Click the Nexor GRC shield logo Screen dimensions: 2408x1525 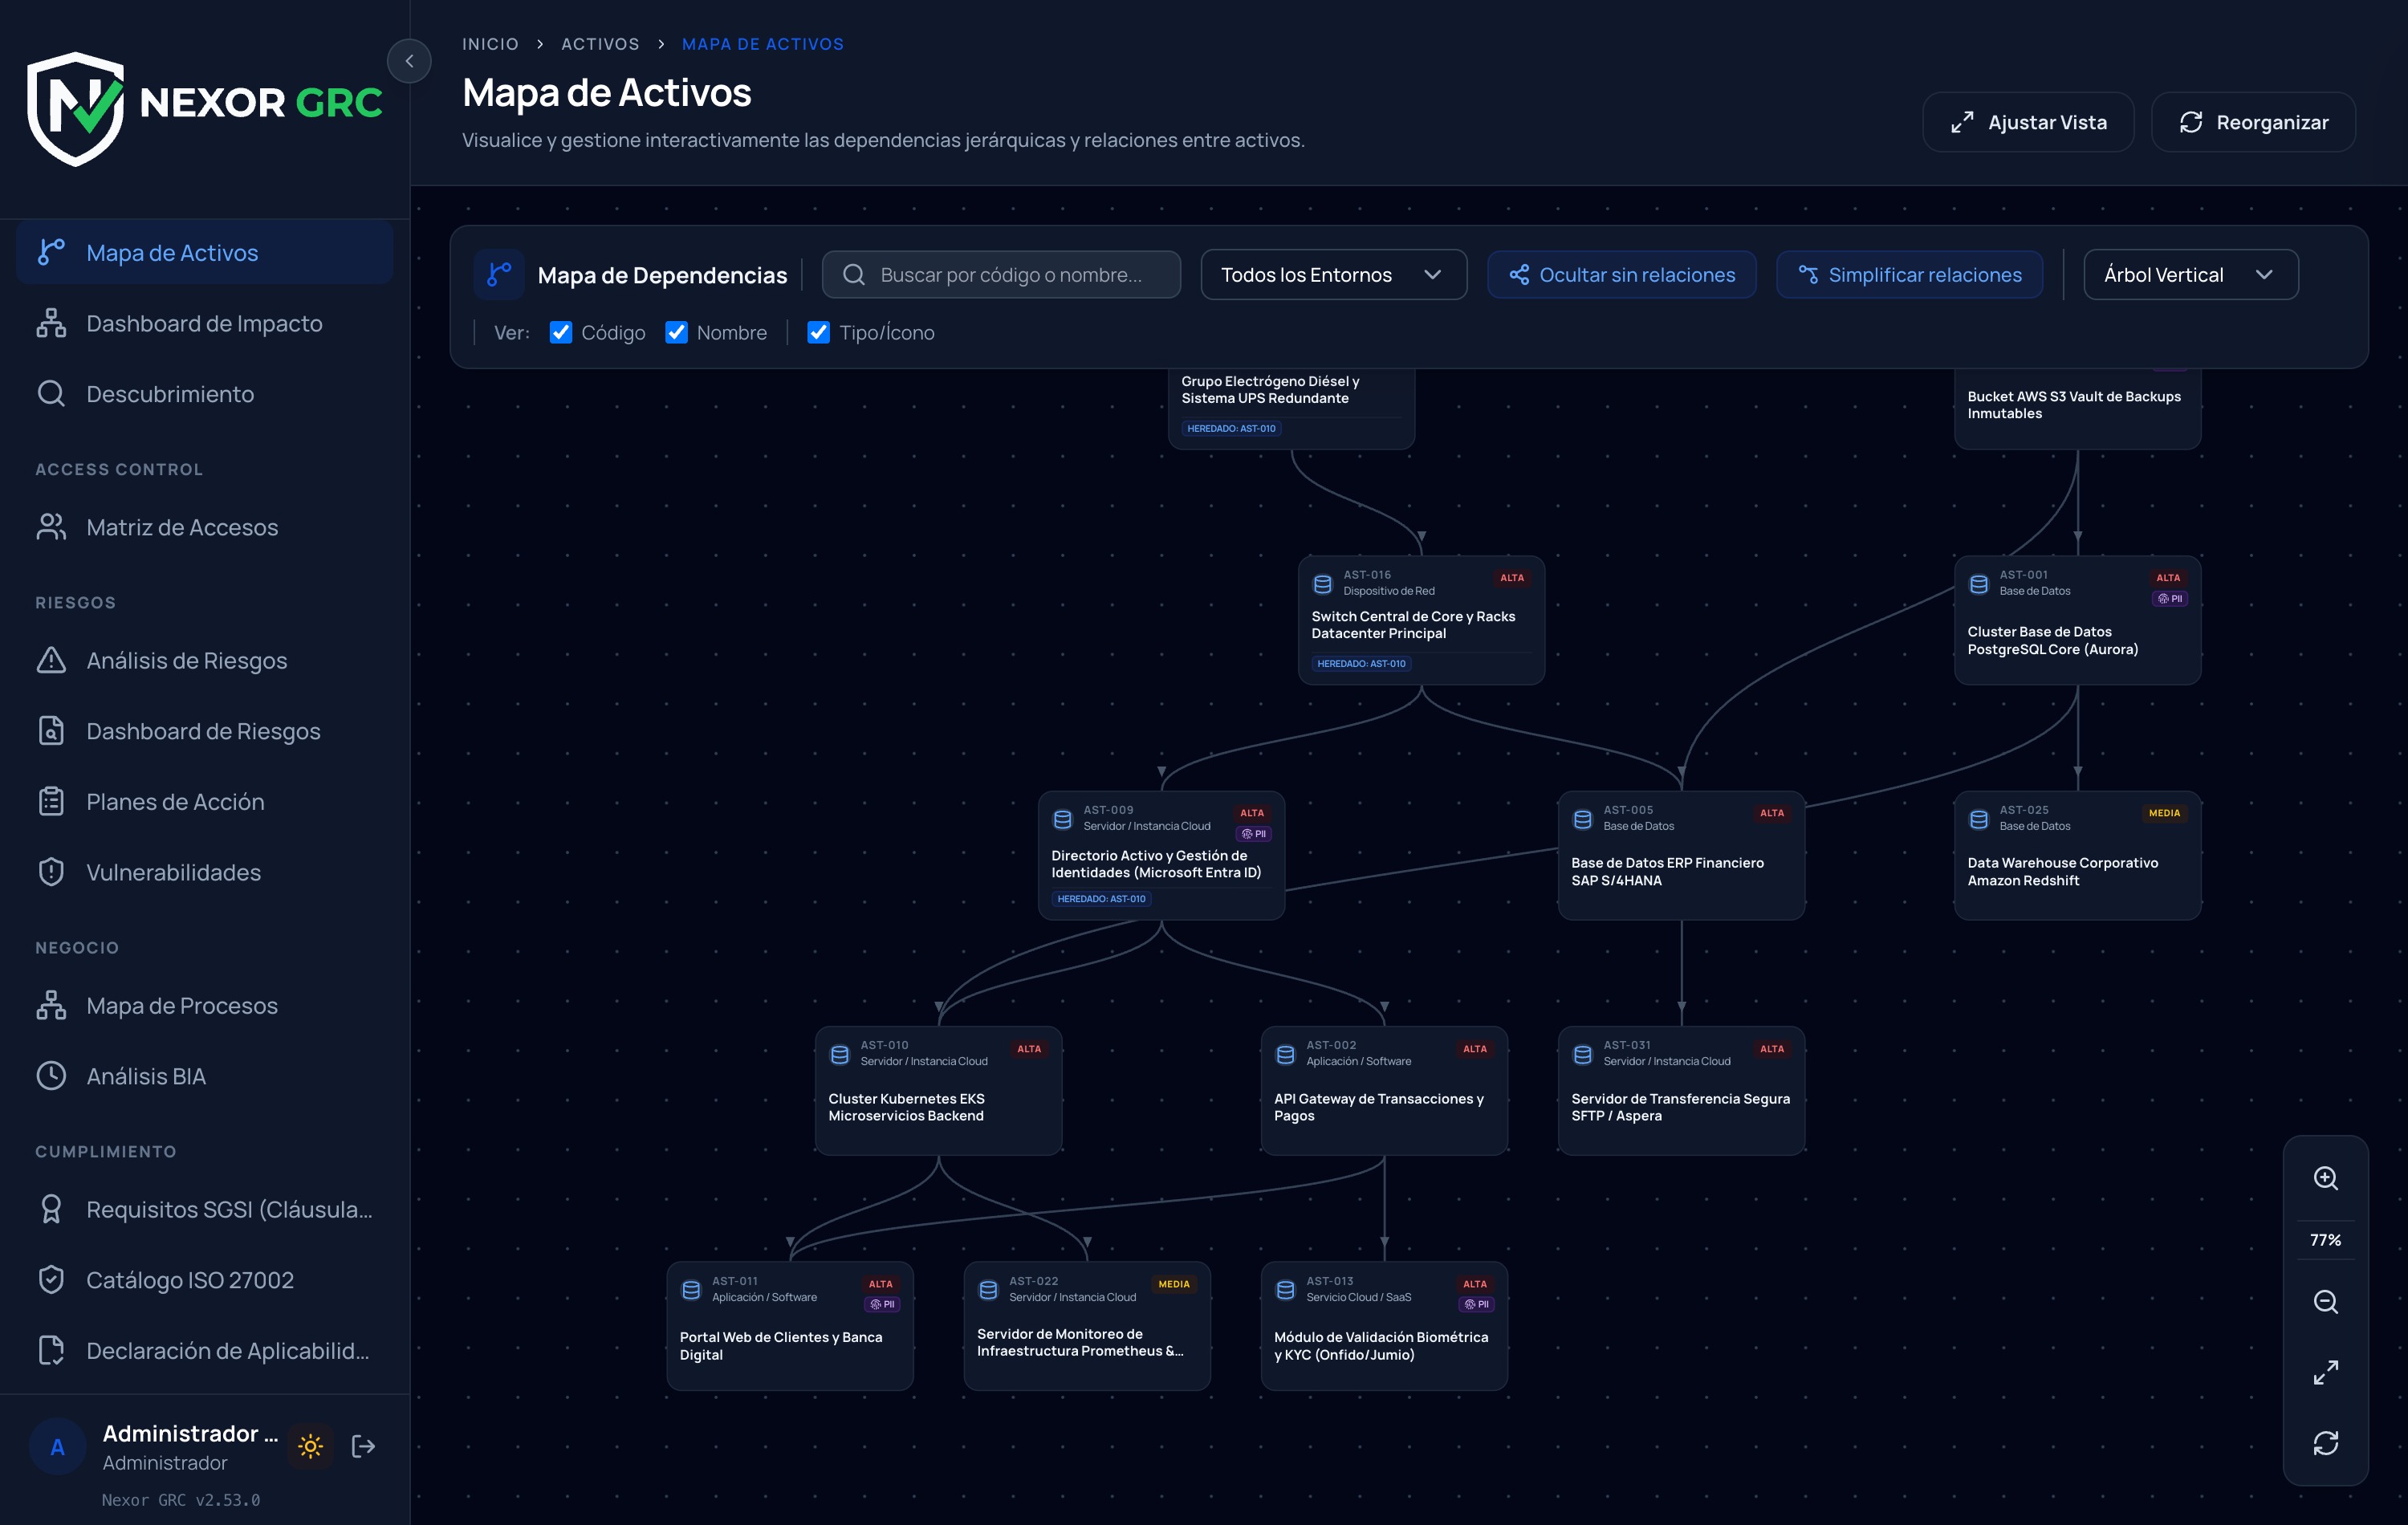coord(76,108)
